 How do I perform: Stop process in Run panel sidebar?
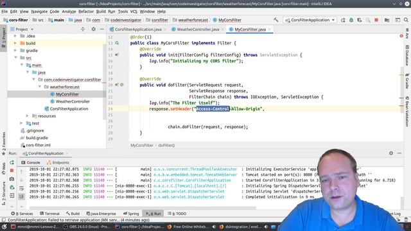click(x=12, y=171)
